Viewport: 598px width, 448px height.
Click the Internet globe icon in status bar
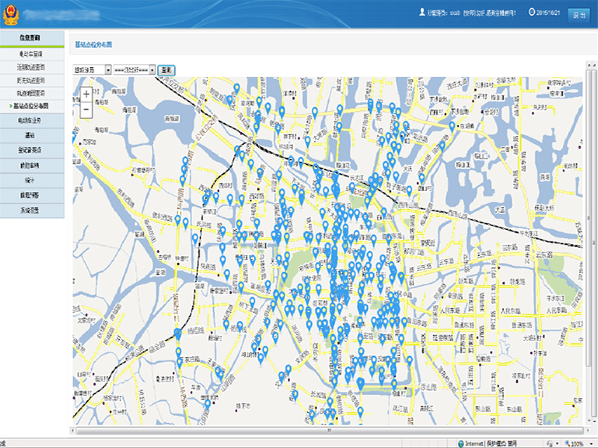coord(460,443)
